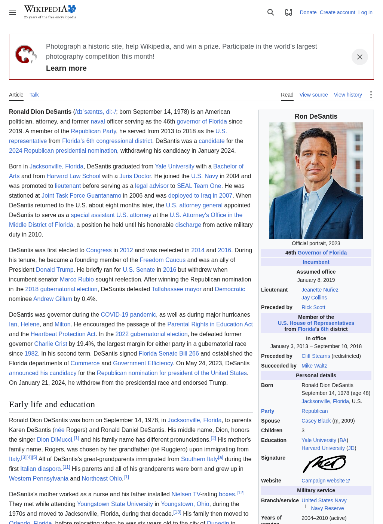383x524 pixels.
Task: Open Jay Collins link
Action: (314, 298)
